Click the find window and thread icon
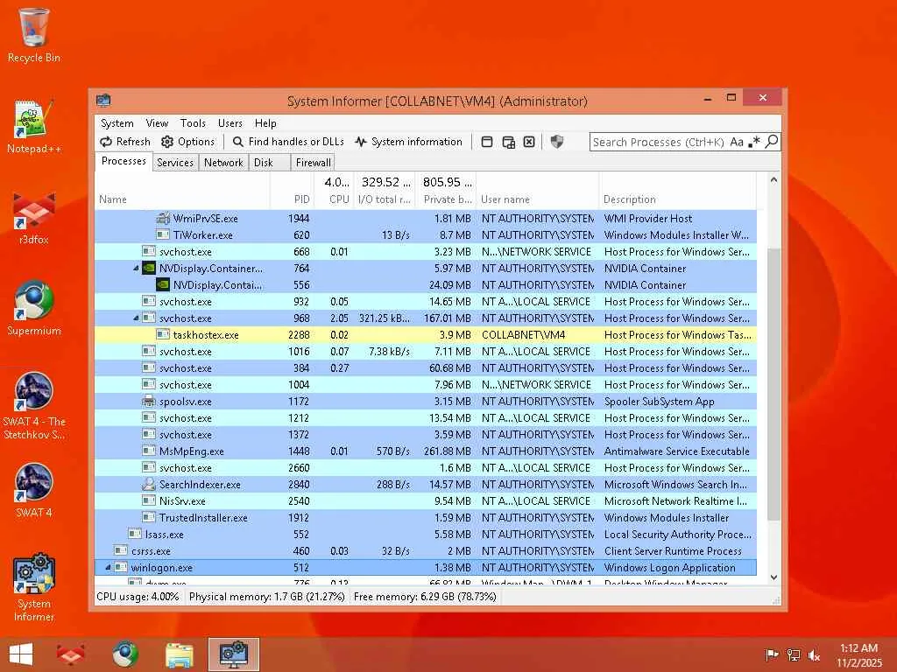The image size is (897, 672). [508, 142]
